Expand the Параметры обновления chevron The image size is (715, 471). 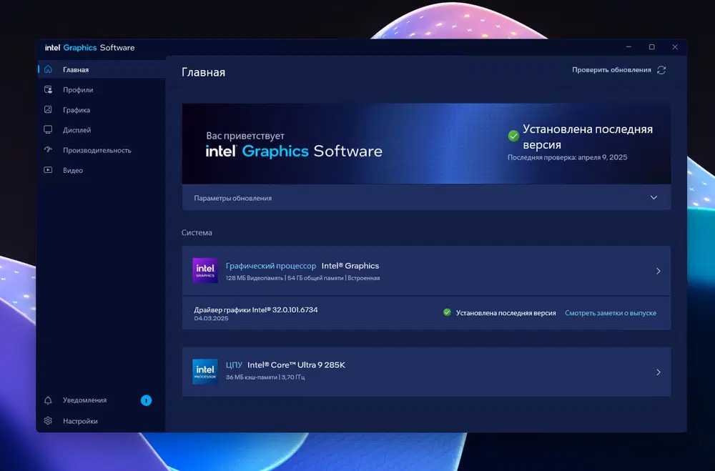(x=654, y=197)
